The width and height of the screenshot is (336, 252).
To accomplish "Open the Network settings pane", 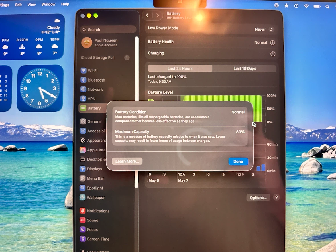I will click(x=92, y=89).
